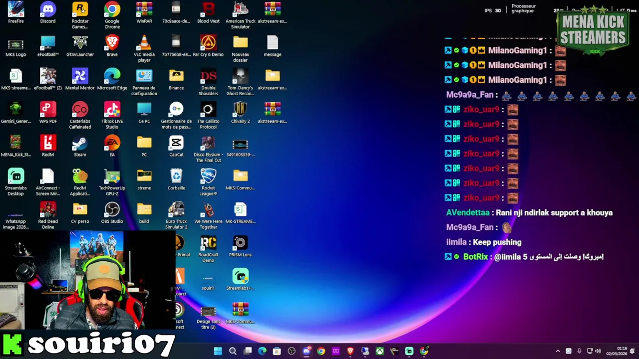Show hidden system tray icons
Image resolution: width=639 pixels, height=359 pixels.
pos(558,351)
